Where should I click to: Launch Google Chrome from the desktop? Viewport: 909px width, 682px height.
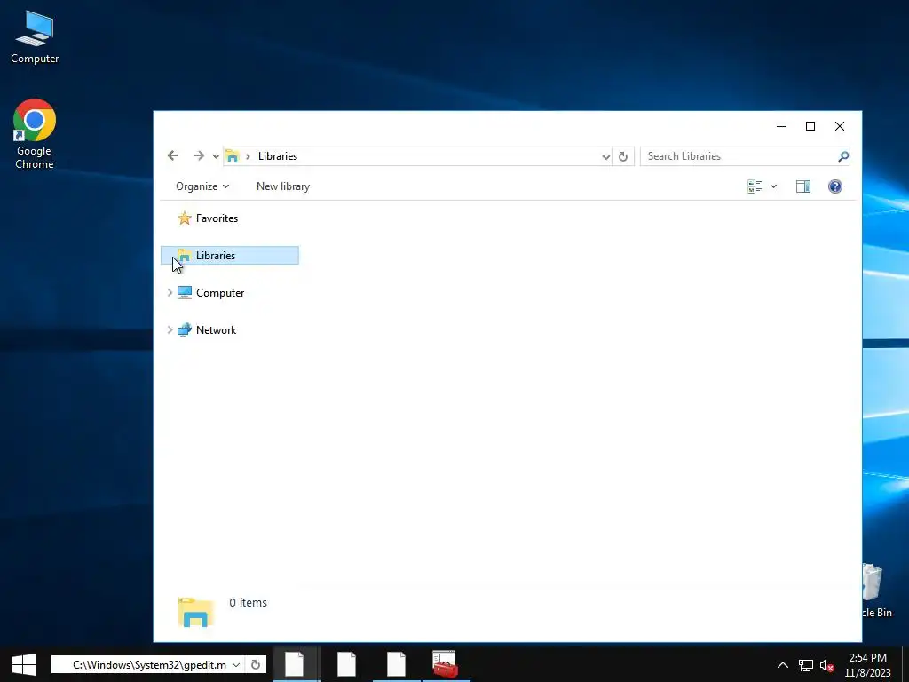coord(35,134)
